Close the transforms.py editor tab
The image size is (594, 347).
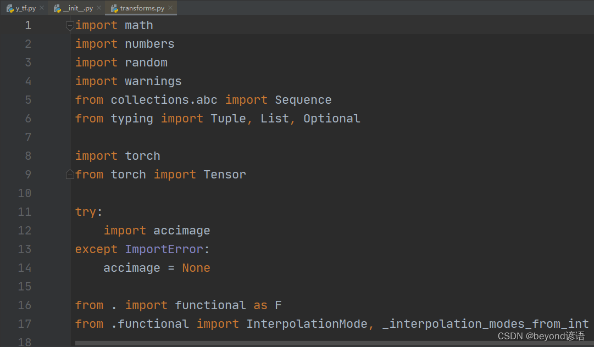click(x=170, y=8)
